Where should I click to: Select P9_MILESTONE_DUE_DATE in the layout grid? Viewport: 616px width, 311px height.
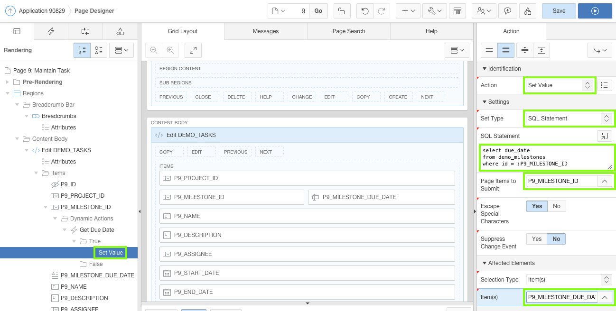pyautogui.click(x=381, y=197)
